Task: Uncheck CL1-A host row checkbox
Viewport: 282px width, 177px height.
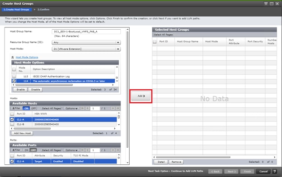Action: [12, 119]
